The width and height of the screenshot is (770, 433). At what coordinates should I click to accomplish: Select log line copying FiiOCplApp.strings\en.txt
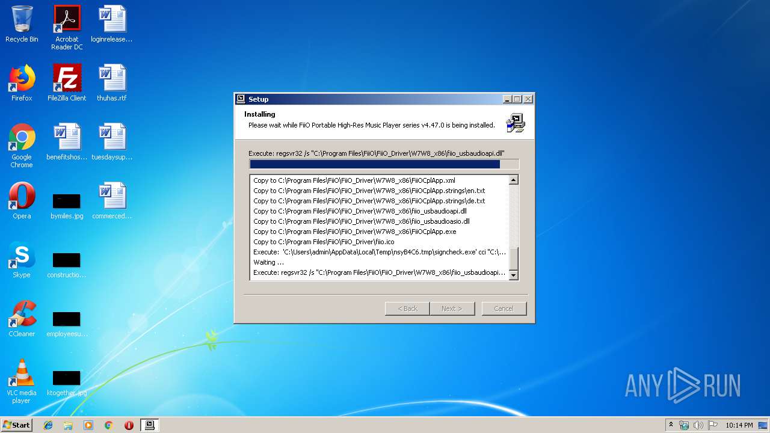coord(369,191)
